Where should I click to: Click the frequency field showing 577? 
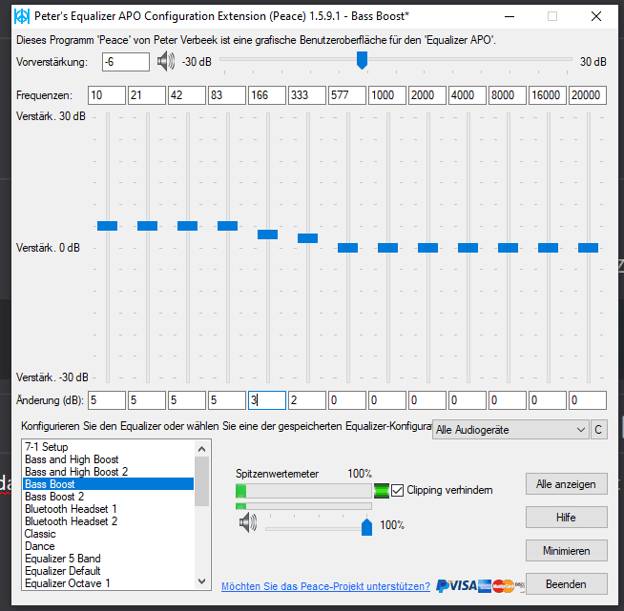tap(347, 95)
